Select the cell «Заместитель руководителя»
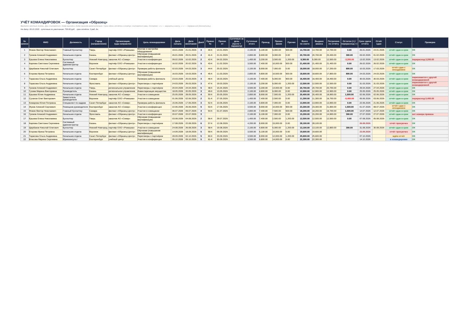Screen dimensions: 469x332 [x=76, y=99]
